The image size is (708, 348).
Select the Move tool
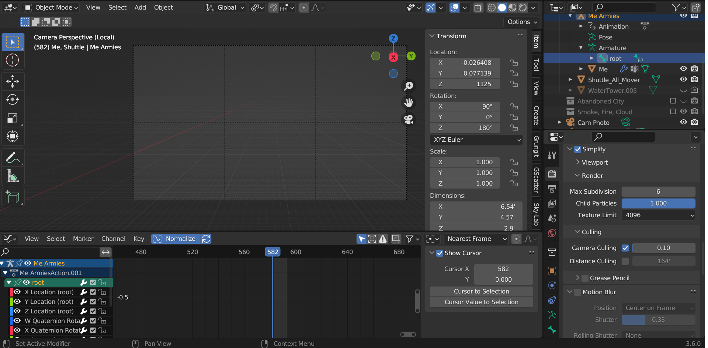13,81
